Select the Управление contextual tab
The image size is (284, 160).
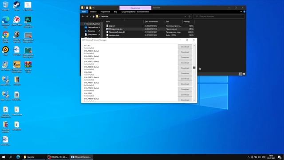point(135,8)
